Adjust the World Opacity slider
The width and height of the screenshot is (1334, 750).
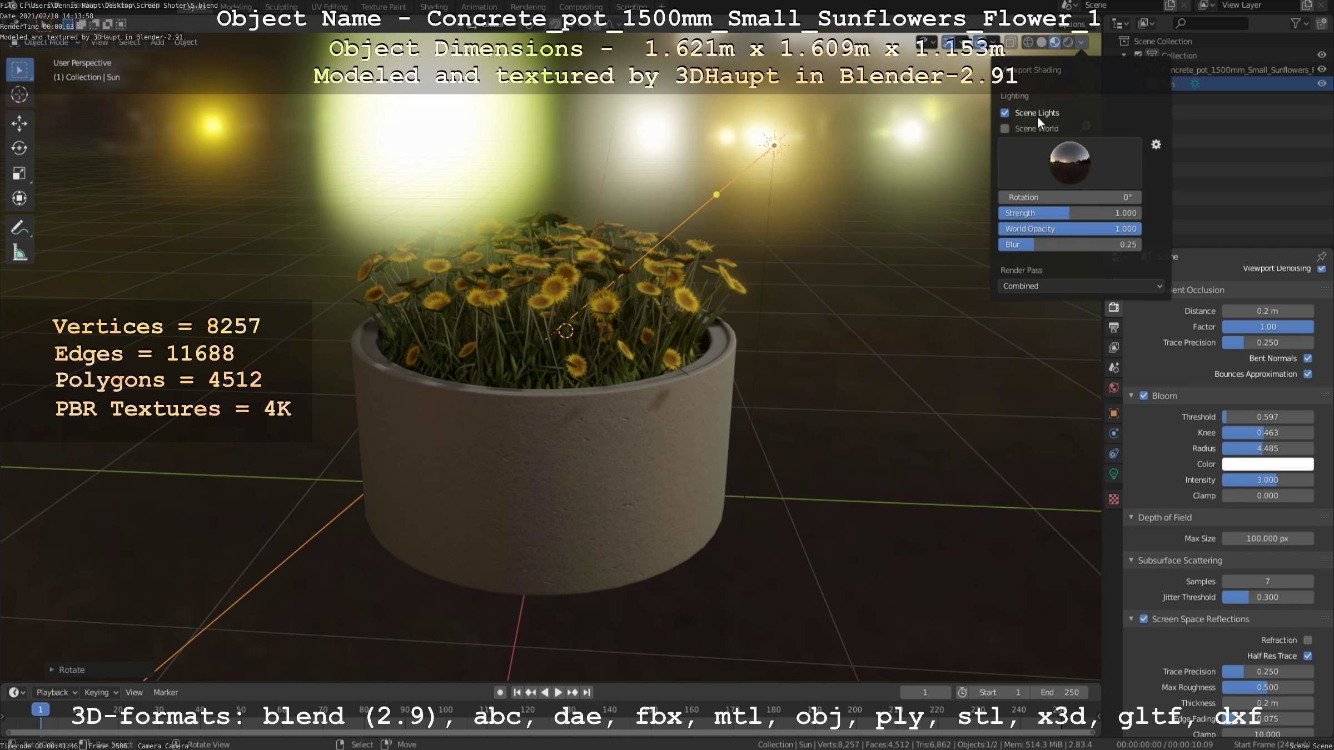1070,229
